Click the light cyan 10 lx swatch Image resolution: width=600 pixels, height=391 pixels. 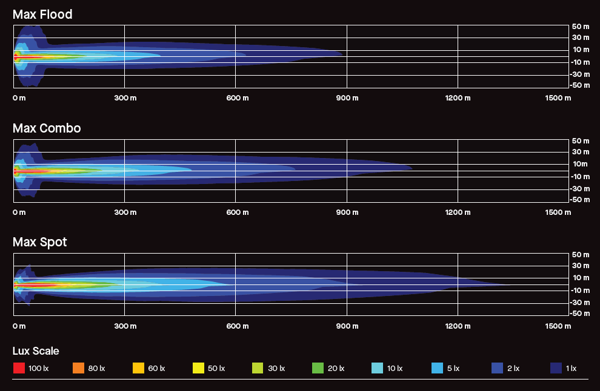378,368
